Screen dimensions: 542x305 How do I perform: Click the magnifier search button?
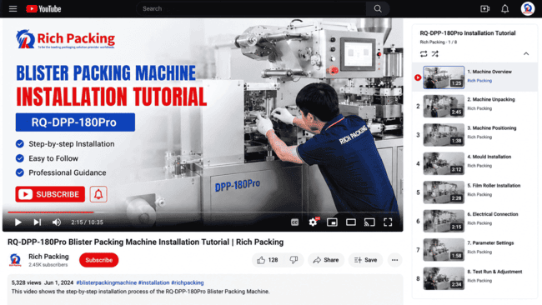[x=378, y=8]
